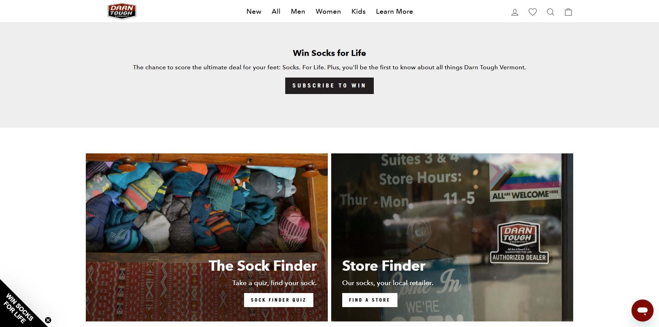Click the sock drawer photo
This screenshot has width=659, height=327.
pos(206,206)
